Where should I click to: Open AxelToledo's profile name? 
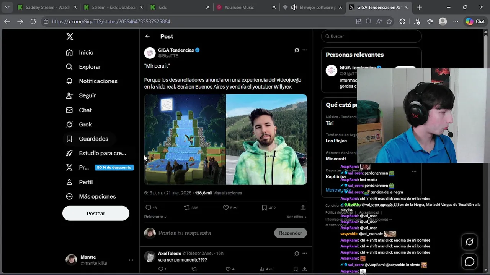click(170, 253)
